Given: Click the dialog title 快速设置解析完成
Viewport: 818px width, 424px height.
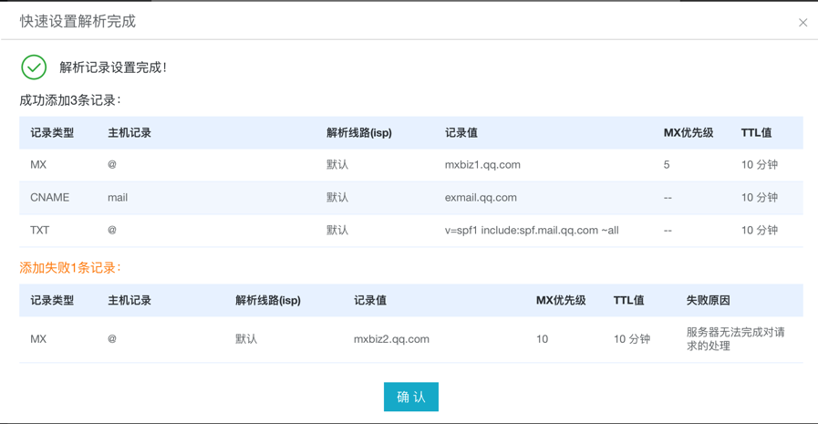Looking at the screenshot, I should click(x=78, y=21).
